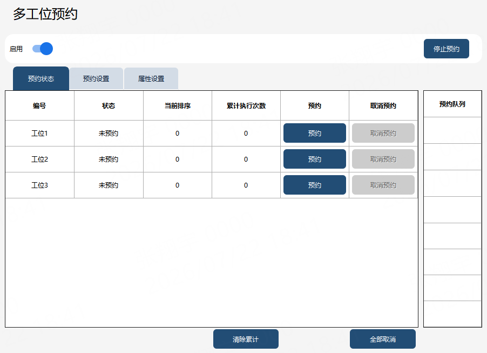Viewport: 487px width, 353px height.
Task: Click the 累计执行次数 column header
Action: [x=246, y=106]
